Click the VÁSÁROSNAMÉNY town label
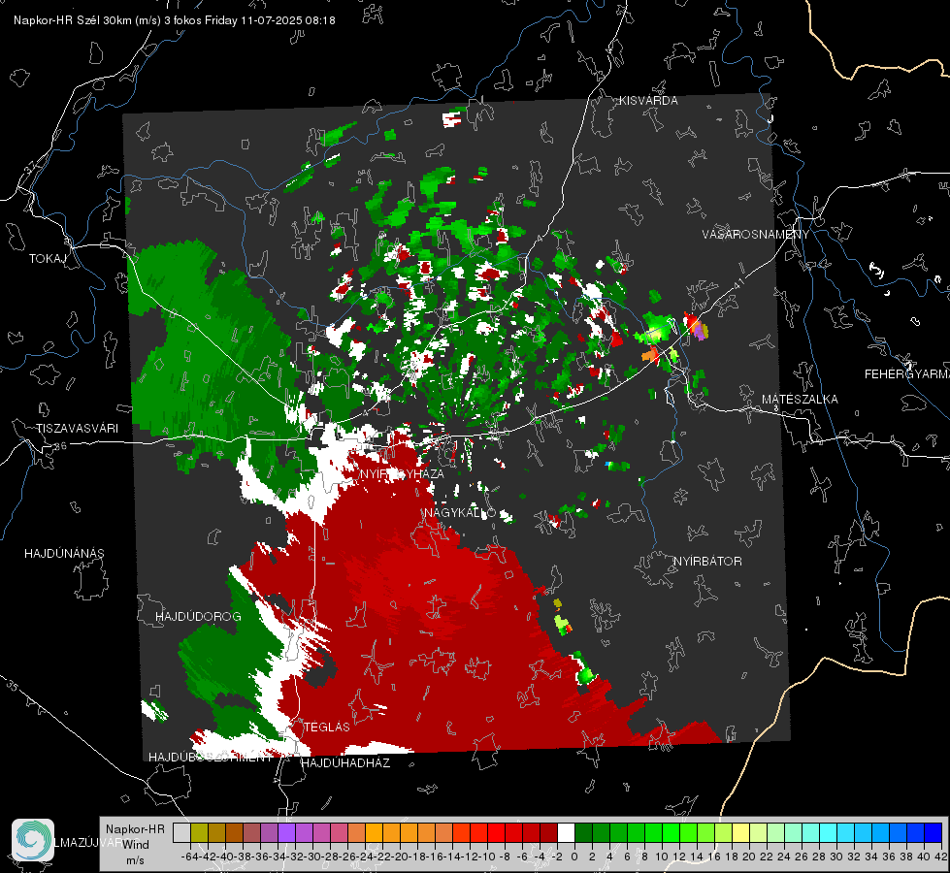 coord(756,235)
